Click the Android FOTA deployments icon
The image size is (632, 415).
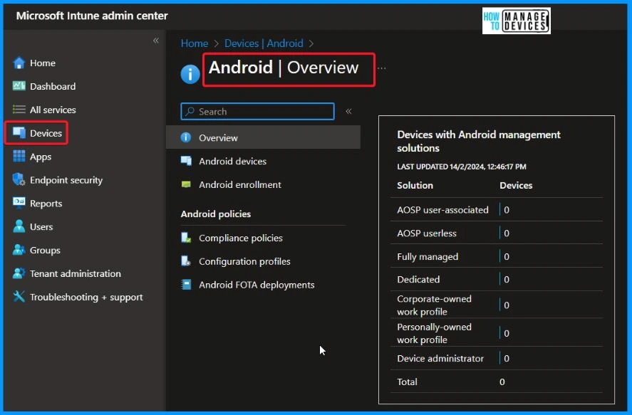coord(186,285)
